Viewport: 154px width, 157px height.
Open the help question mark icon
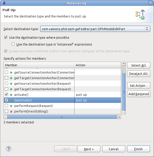tap(9, 149)
